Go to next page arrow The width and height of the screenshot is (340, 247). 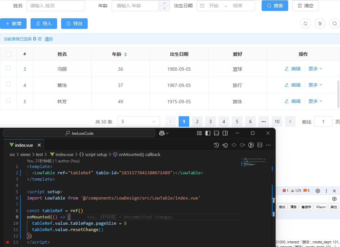coord(290,122)
